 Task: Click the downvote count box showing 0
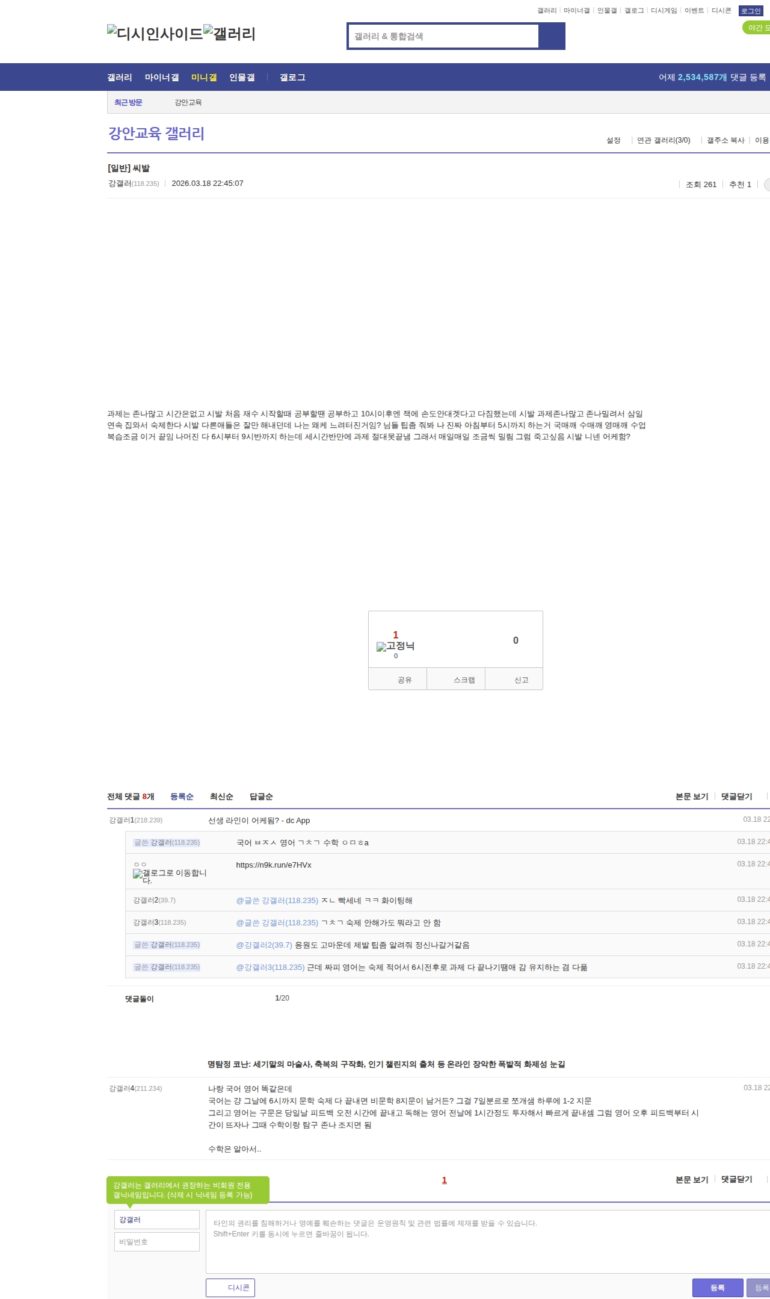pos(515,640)
